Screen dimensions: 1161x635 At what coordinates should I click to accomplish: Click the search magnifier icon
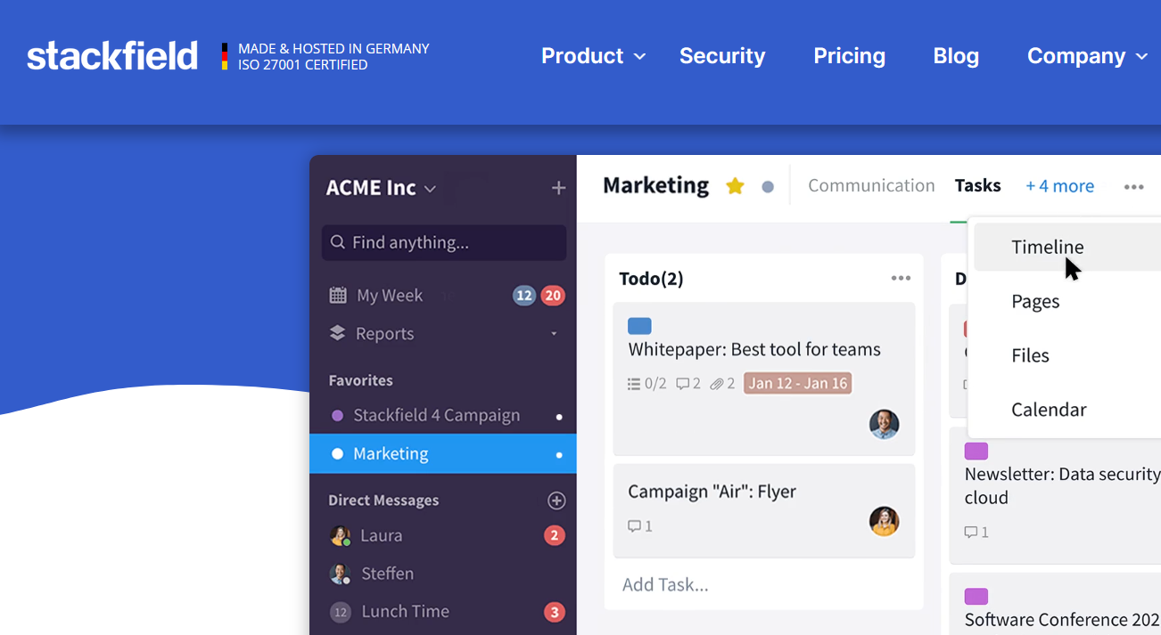coord(337,242)
